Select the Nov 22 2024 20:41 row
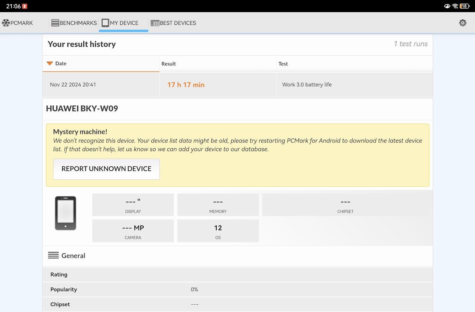475x312 pixels. [x=237, y=85]
